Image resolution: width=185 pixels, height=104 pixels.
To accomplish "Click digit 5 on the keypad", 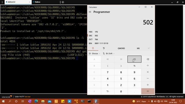I will tap(121, 79).
